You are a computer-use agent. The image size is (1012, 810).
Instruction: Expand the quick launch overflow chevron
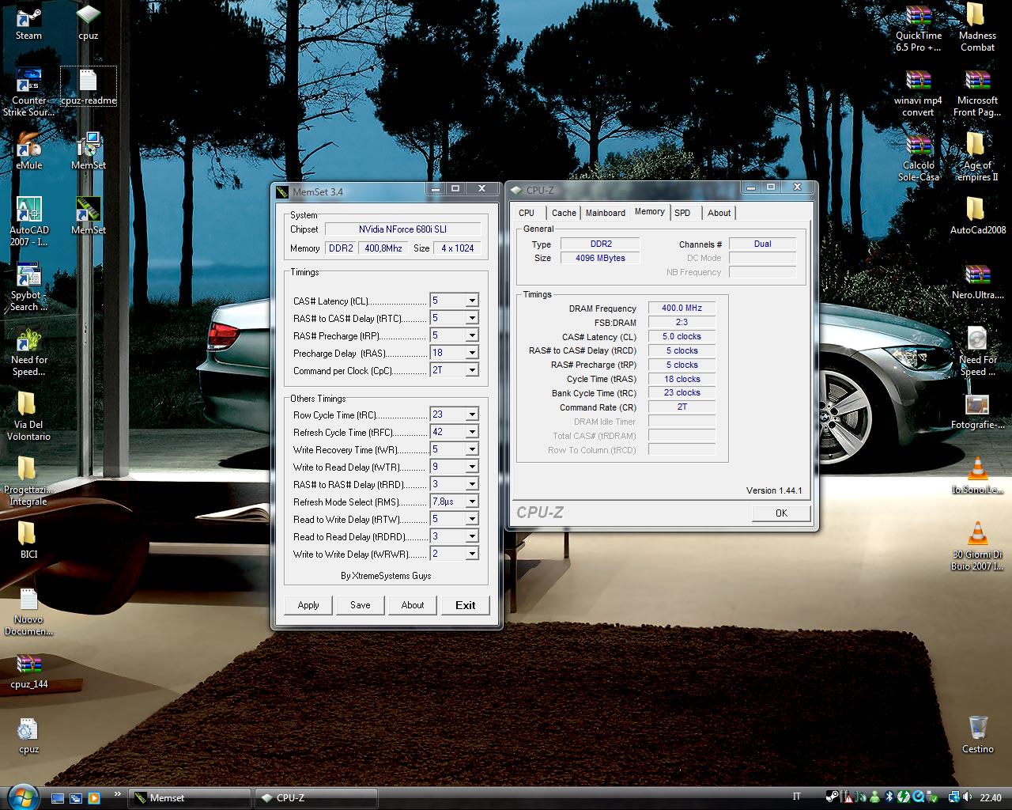pyautogui.click(x=118, y=793)
